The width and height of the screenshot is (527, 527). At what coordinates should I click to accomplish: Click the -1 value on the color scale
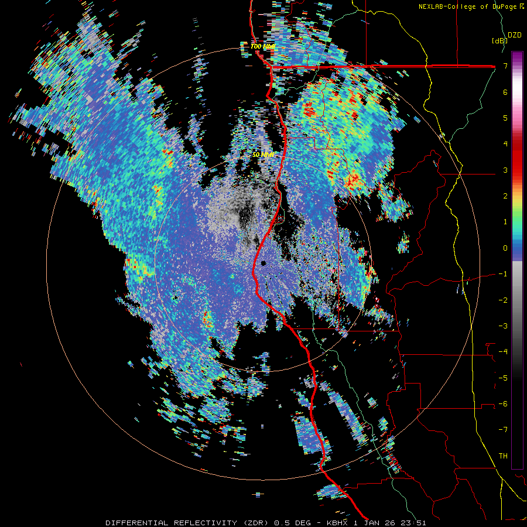point(503,274)
